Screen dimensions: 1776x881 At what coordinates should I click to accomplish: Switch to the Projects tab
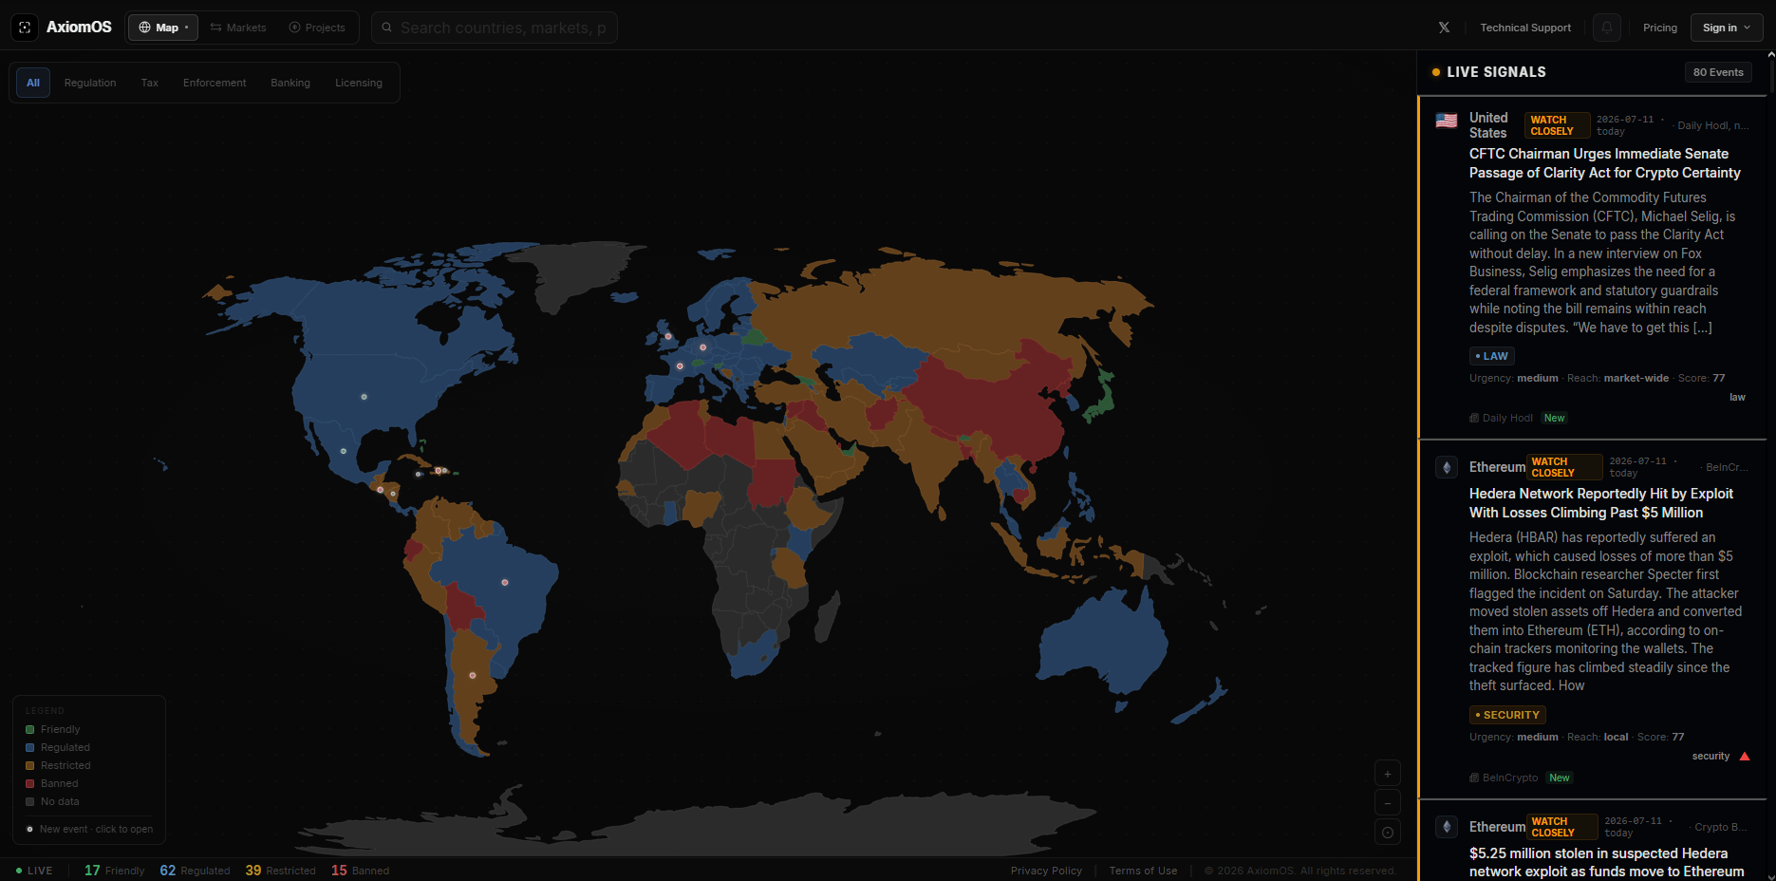[x=317, y=28]
